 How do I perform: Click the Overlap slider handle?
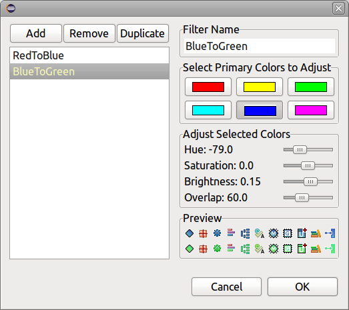(x=302, y=198)
